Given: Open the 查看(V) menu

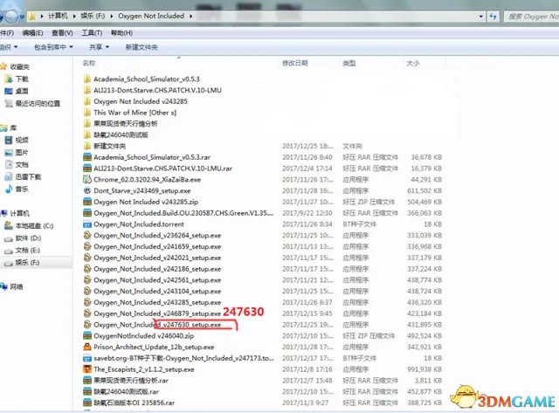Looking at the screenshot, I should point(62,33).
